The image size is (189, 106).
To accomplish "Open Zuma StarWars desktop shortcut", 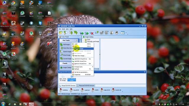I will point(13,45).
